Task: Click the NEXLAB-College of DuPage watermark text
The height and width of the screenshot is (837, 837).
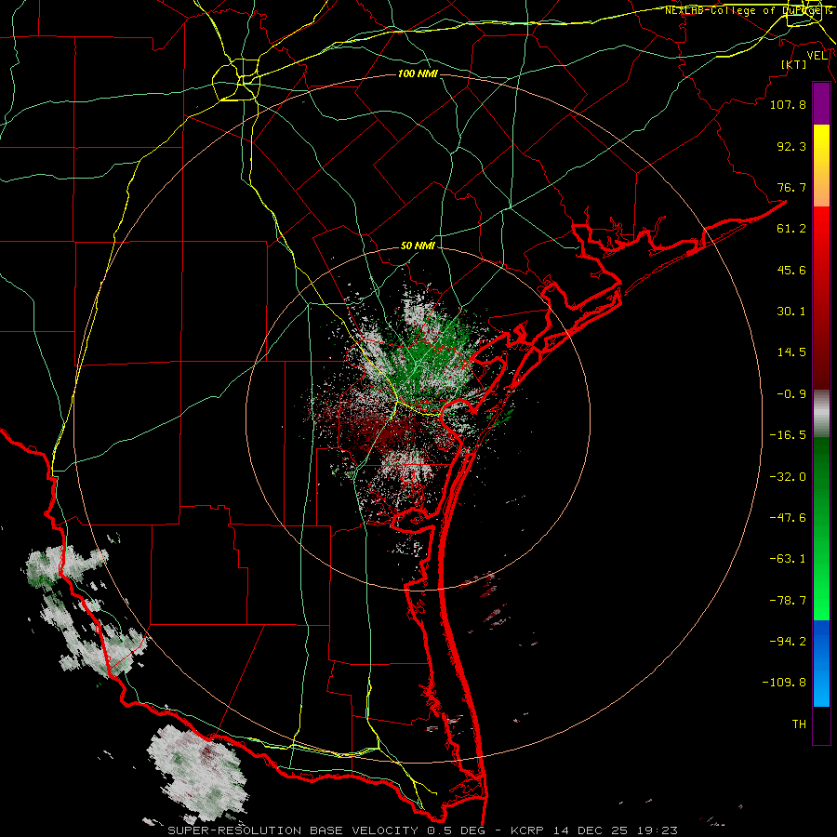Action: (749, 10)
